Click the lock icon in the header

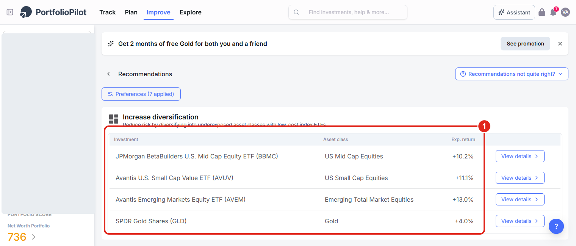click(x=542, y=12)
